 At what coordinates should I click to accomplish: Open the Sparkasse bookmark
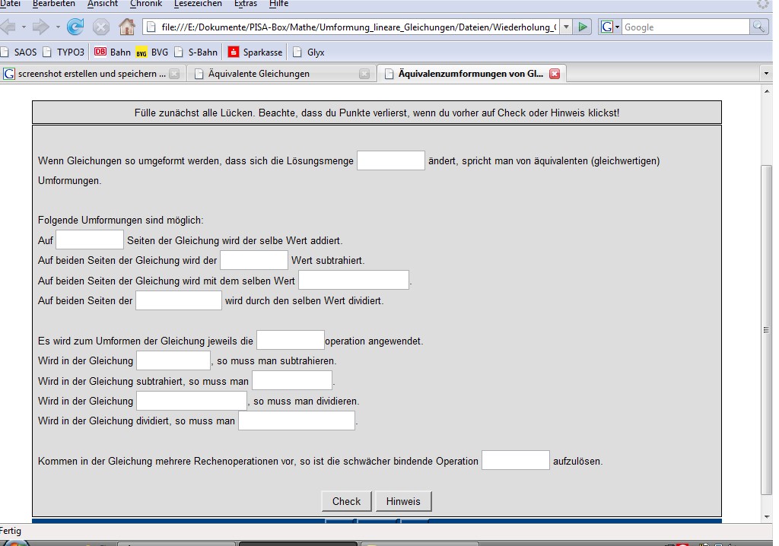click(255, 52)
